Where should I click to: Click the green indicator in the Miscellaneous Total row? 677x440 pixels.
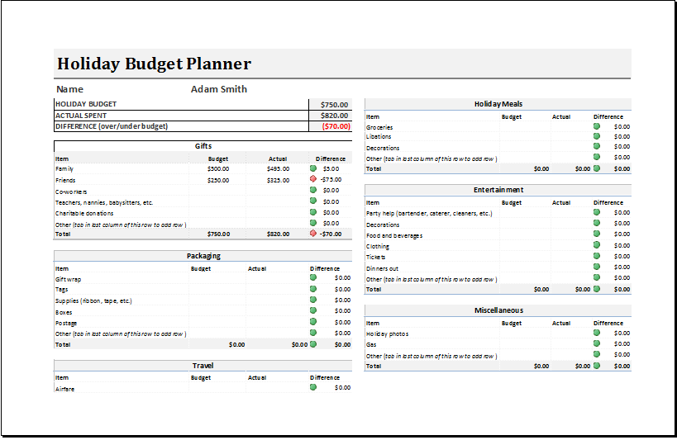[x=597, y=366]
